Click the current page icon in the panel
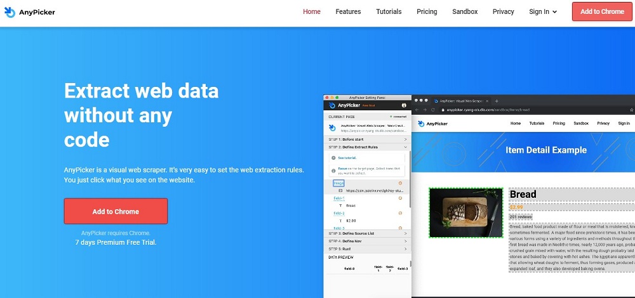Viewport: 635px width, 298px height. (332, 128)
